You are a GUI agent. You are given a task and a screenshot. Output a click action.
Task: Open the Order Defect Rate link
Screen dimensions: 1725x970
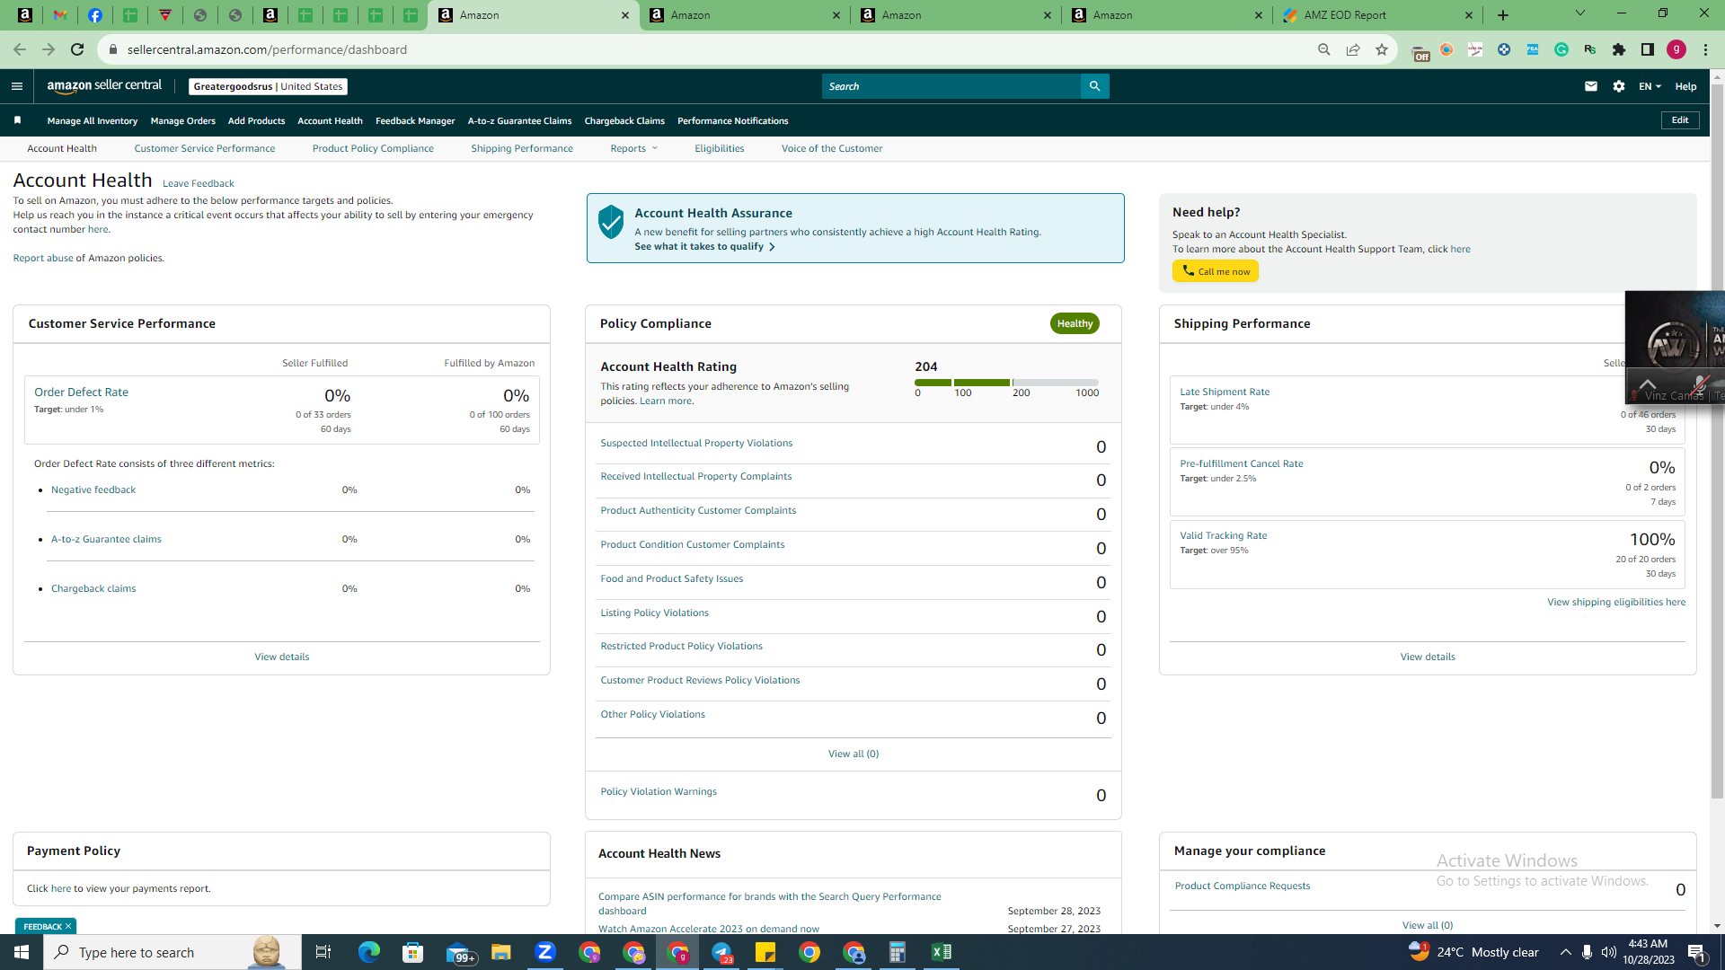pos(81,392)
